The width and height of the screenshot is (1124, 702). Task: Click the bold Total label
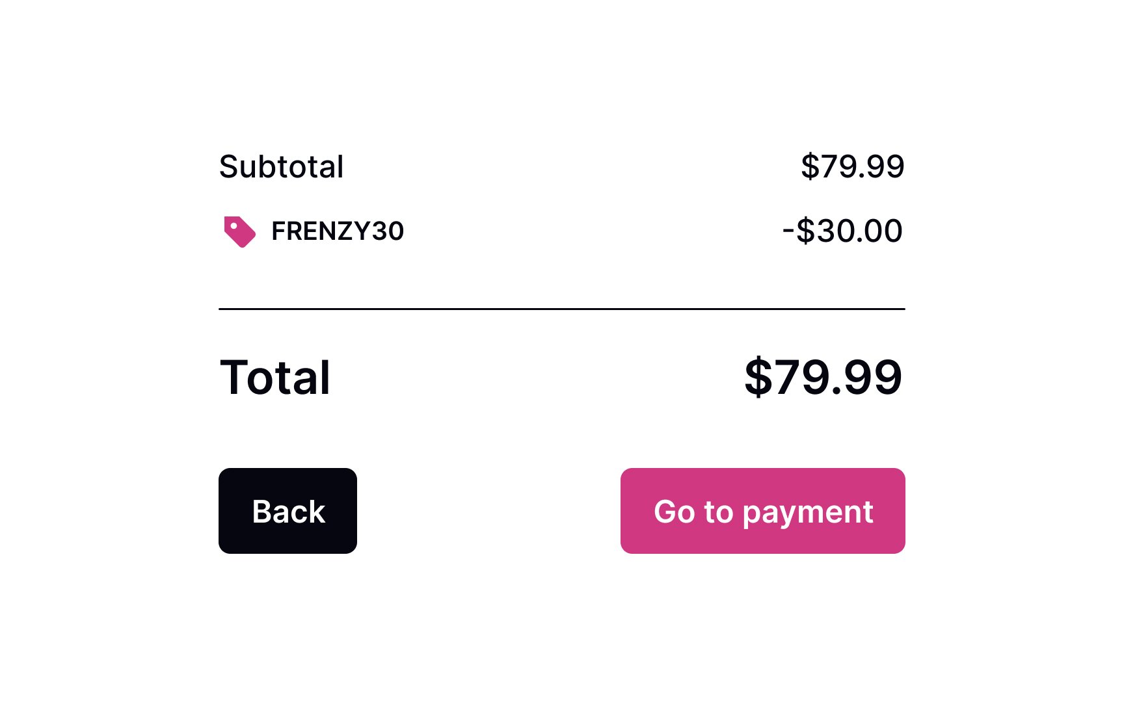coord(275,377)
